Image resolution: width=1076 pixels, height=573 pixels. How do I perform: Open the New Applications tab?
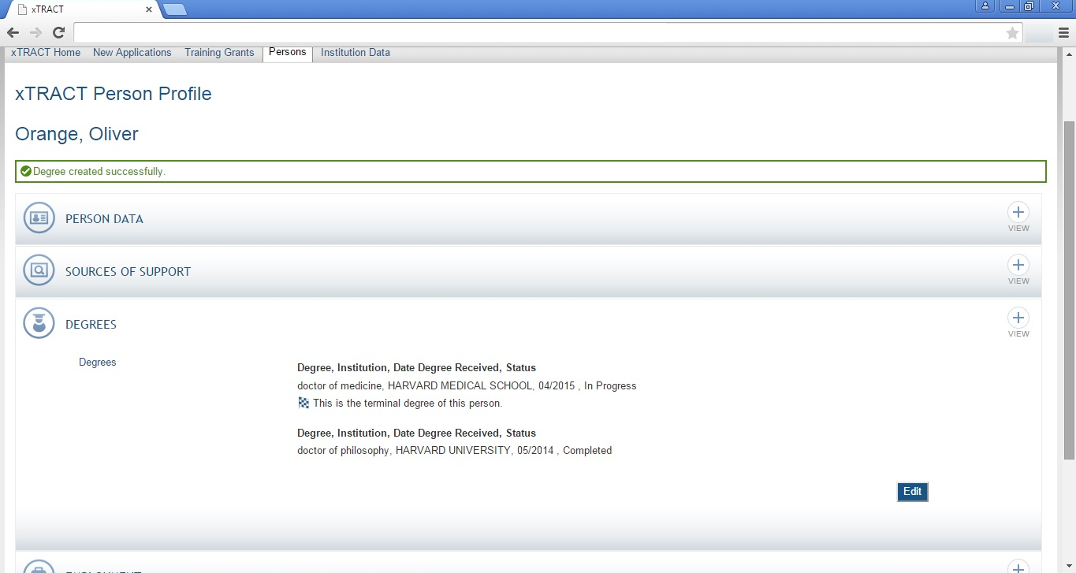132,53
